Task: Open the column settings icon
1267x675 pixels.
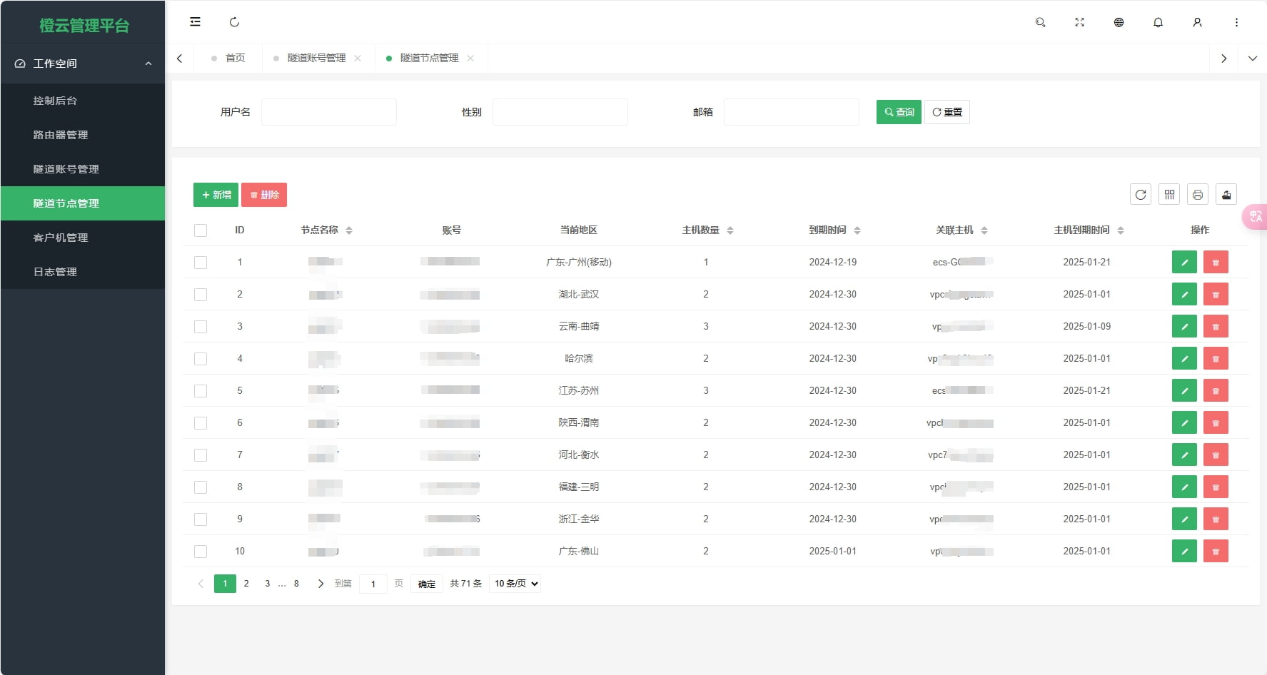Action: click(1168, 194)
